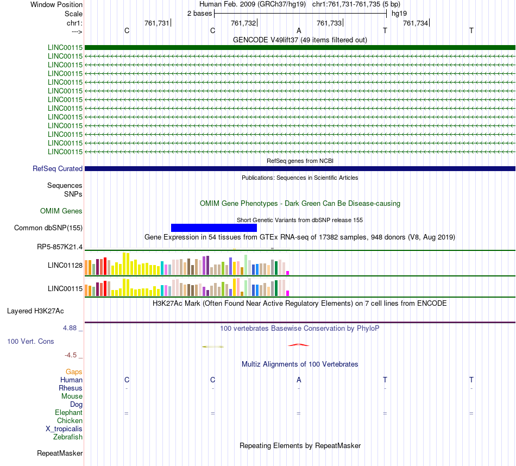Click the Gaps row label
The image size is (516, 466).
(x=74, y=371)
